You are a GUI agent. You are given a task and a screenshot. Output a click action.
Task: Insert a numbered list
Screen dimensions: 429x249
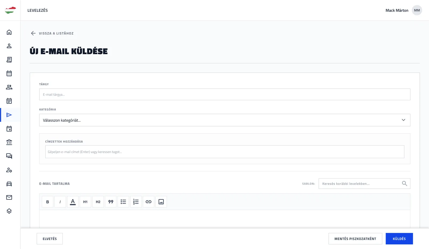point(136,202)
